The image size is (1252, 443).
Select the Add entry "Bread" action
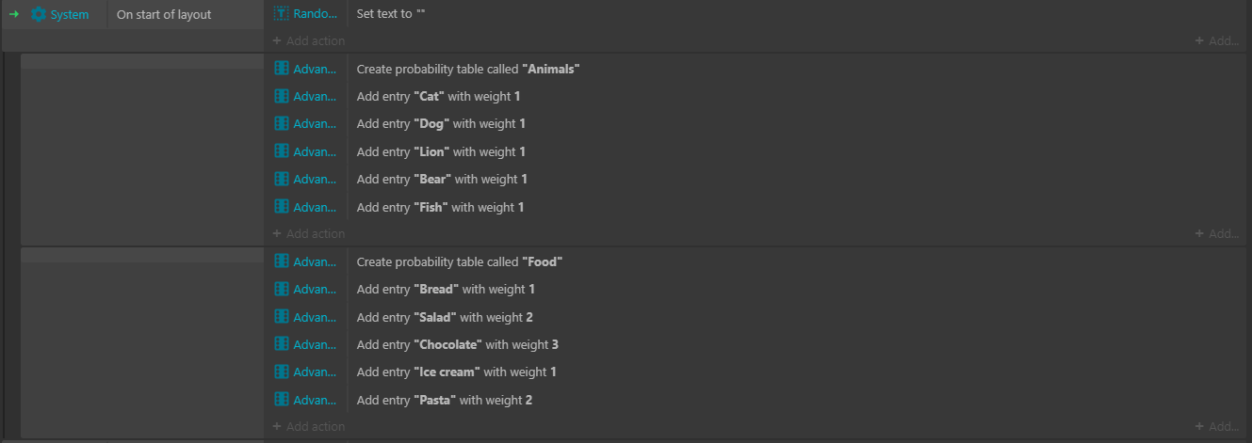[445, 289]
